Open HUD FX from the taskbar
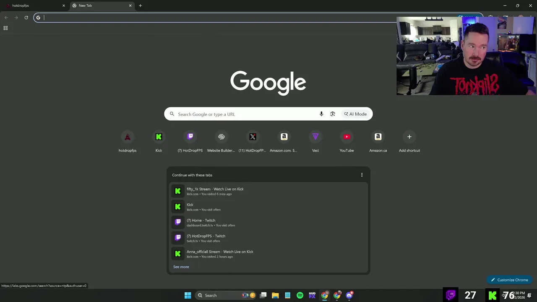This screenshot has height=302, width=537. (x=312, y=295)
